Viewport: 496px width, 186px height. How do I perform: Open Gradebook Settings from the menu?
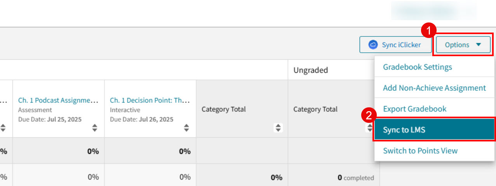(x=418, y=67)
